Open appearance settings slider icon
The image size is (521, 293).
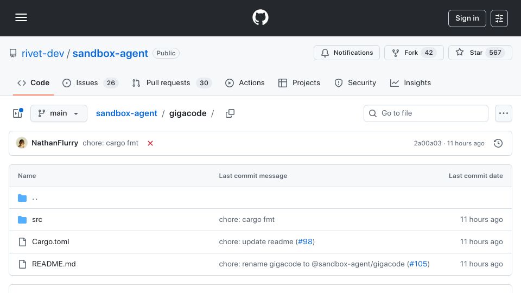click(x=499, y=18)
